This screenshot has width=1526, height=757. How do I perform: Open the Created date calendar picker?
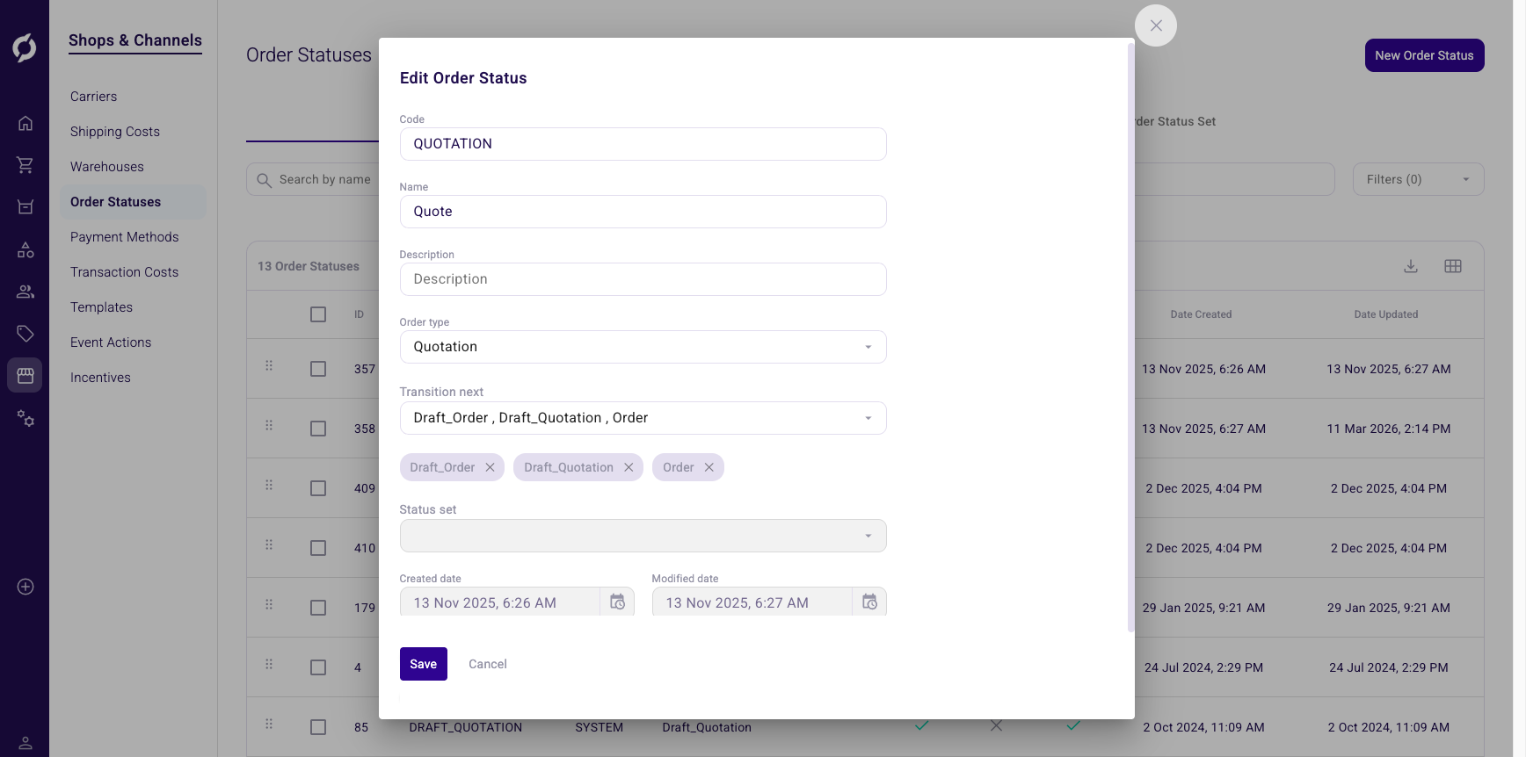tap(617, 602)
